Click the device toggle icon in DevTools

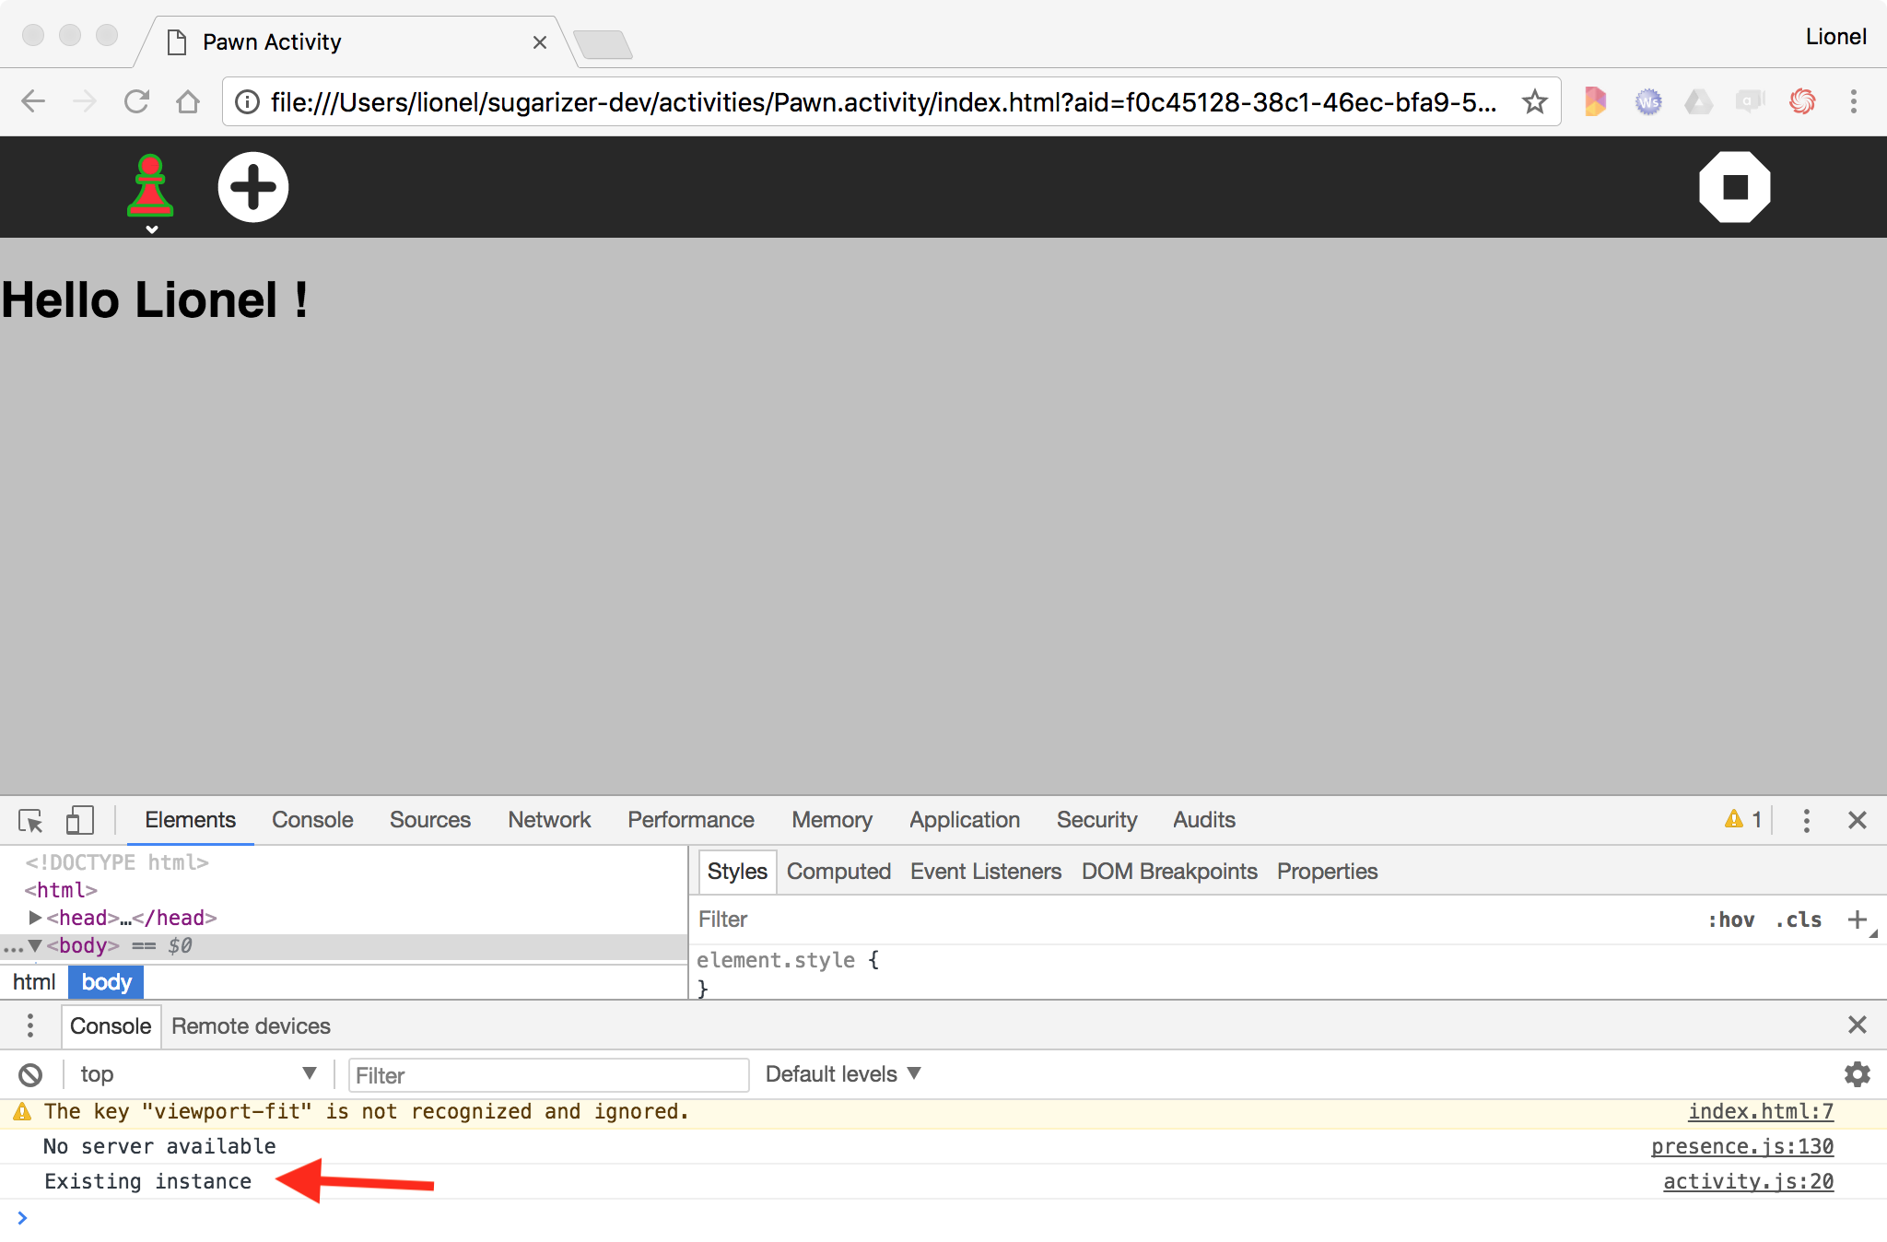(x=77, y=819)
